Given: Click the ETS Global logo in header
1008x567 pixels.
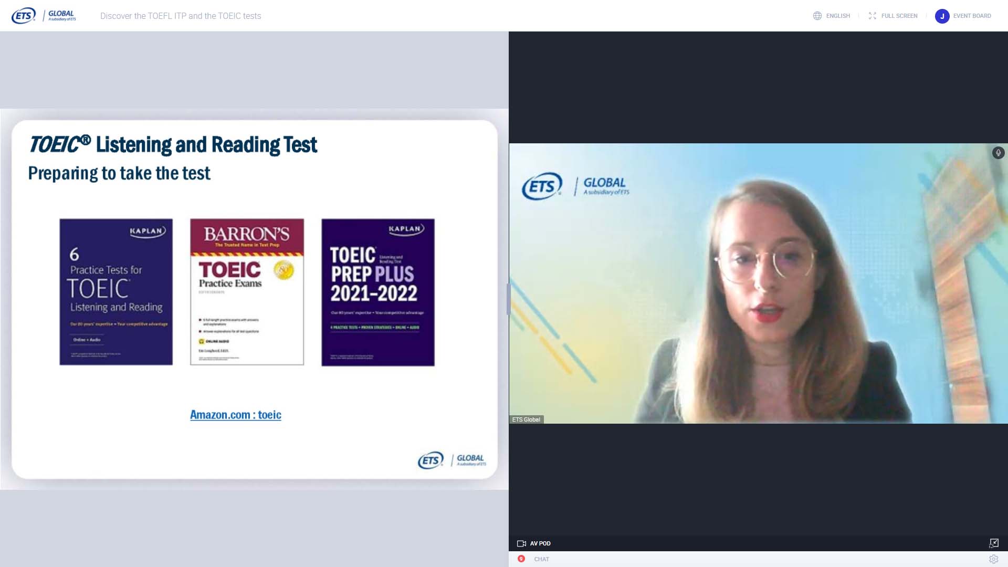Looking at the screenshot, I should [44, 16].
